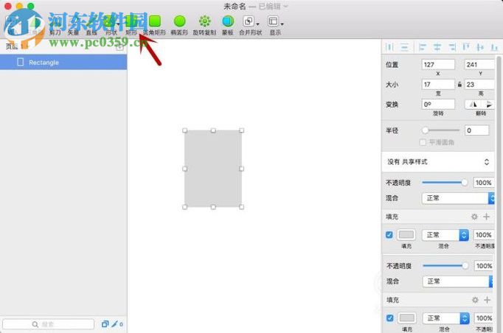Click the rotate copies (旋转复制) tool
Image resolution: width=503 pixels, height=333 pixels.
204,25
